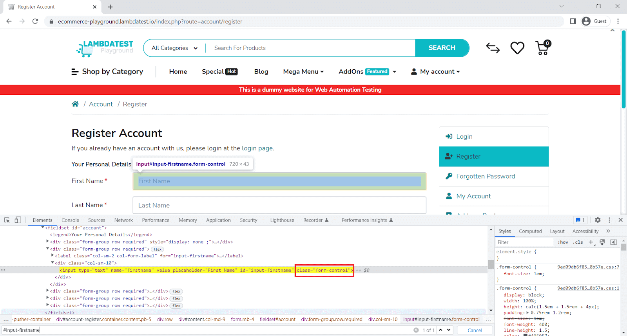Open the Computed styles tab
The image size is (627, 336).
(x=530, y=231)
